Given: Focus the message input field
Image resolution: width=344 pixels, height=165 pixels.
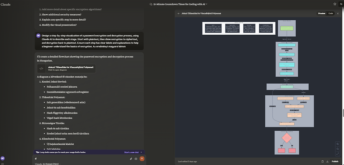Looking at the screenshot, I should (81, 159).
